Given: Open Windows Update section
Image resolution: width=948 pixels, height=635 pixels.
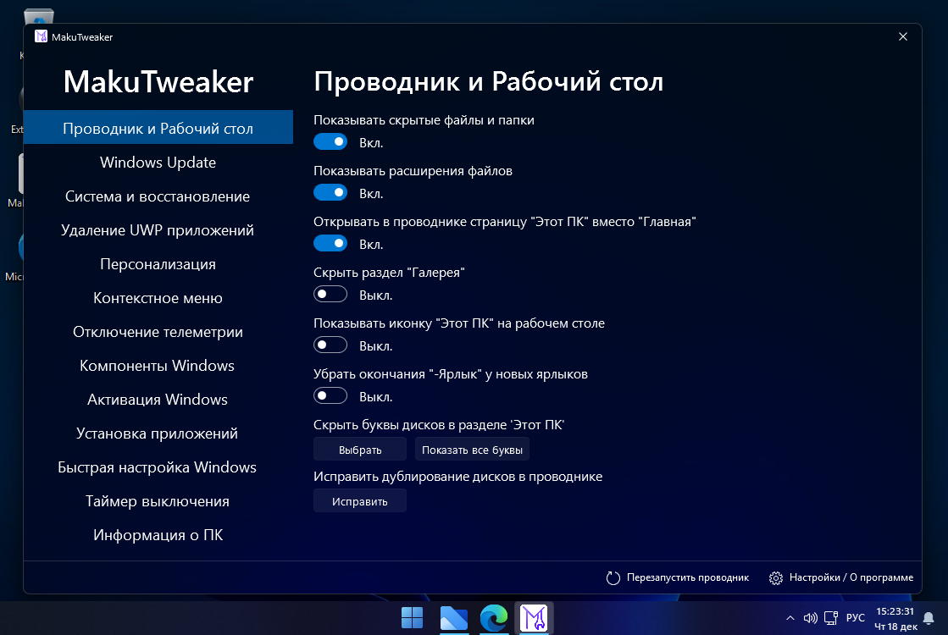Looking at the screenshot, I should coord(158,162).
